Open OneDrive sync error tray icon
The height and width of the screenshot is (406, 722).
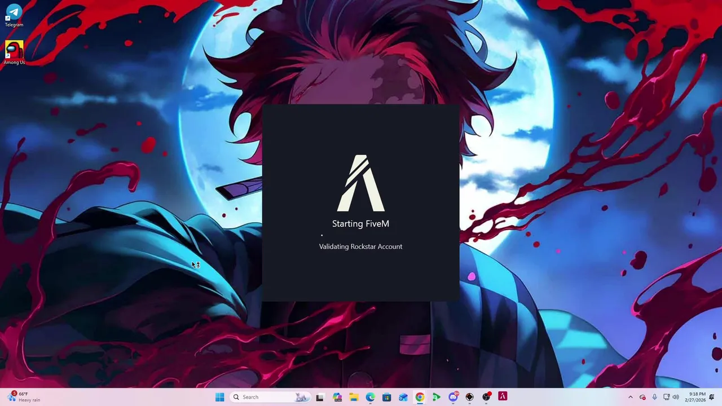pos(642,397)
